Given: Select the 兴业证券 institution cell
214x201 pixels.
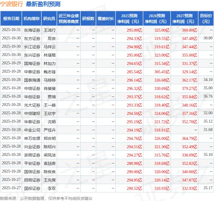Looking at the screenshot, I should [x=32, y=147].
